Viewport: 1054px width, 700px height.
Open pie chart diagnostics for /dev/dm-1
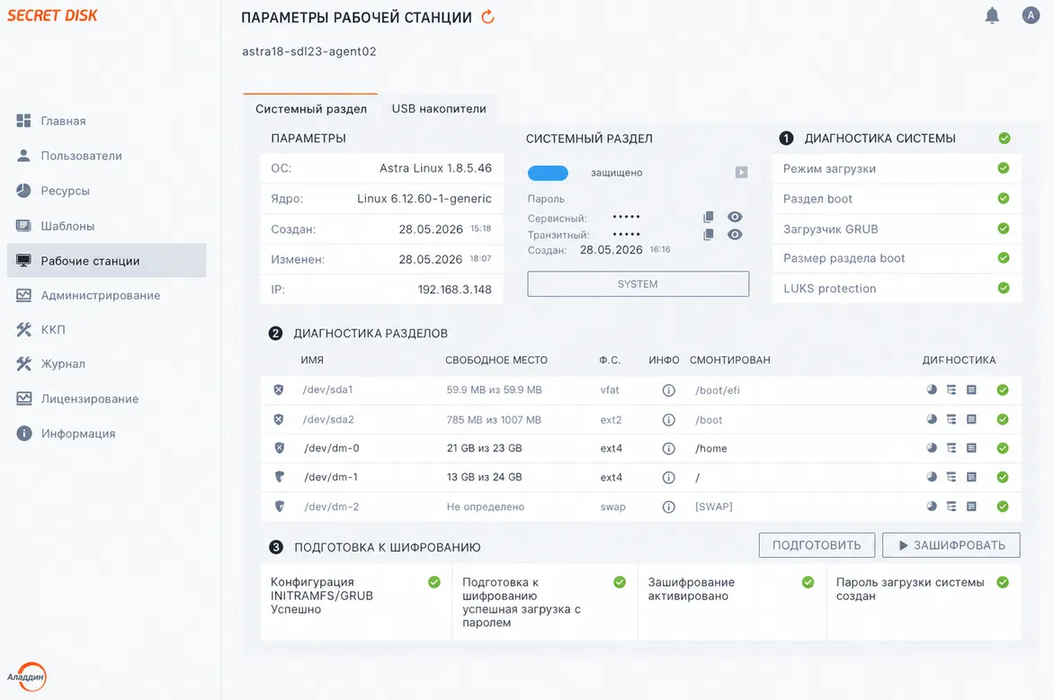(x=932, y=477)
